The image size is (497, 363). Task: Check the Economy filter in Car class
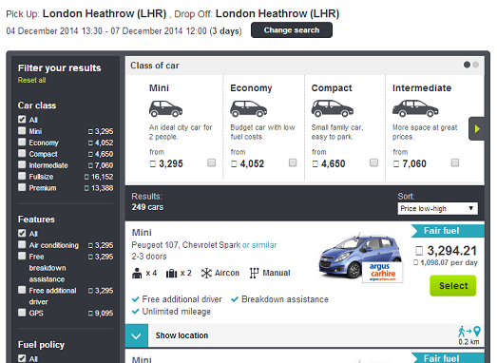click(22, 142)
